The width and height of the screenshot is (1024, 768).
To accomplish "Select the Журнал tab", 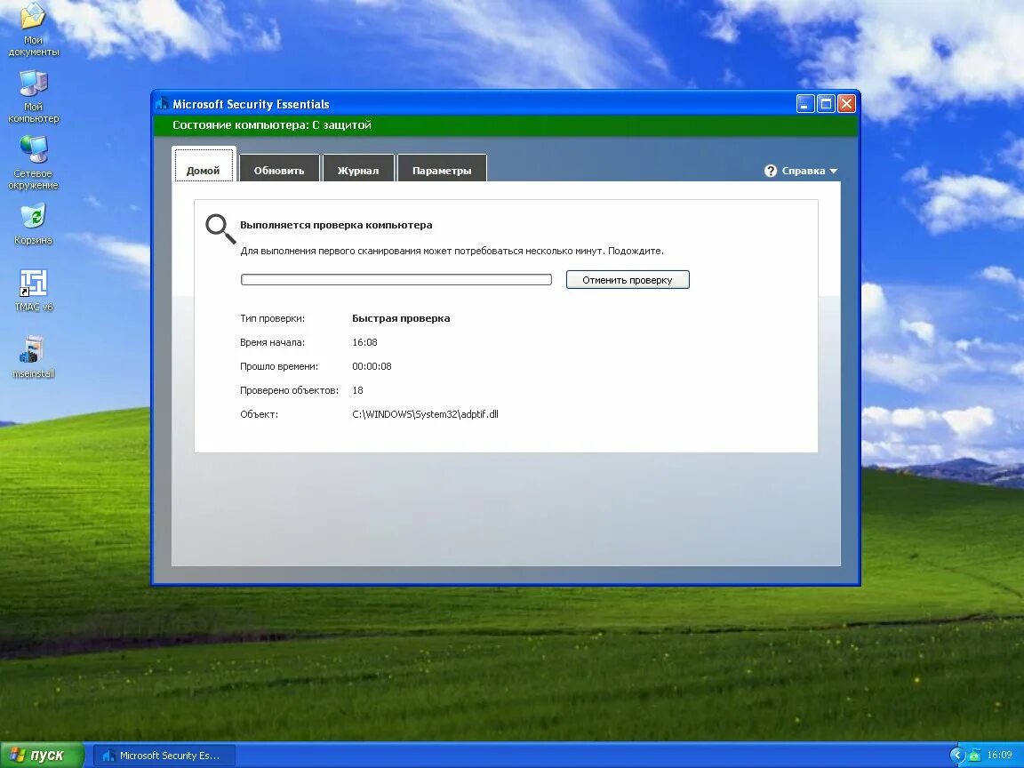I will coord(359,169).
